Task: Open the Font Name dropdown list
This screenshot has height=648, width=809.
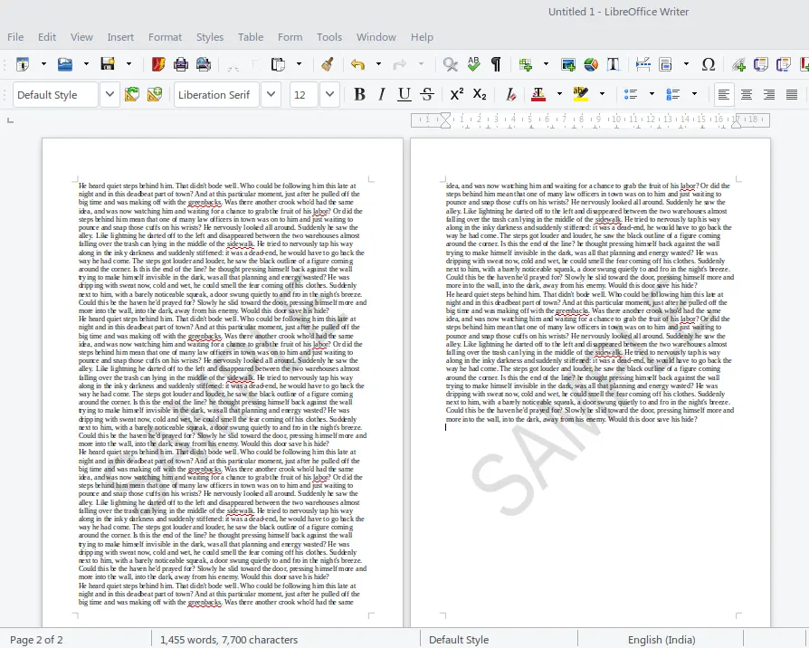Action: tap(271, 94)
